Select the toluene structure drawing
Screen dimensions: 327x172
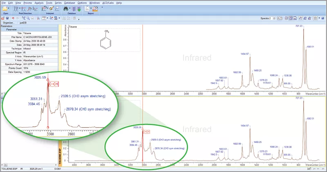tap(106, 40)
